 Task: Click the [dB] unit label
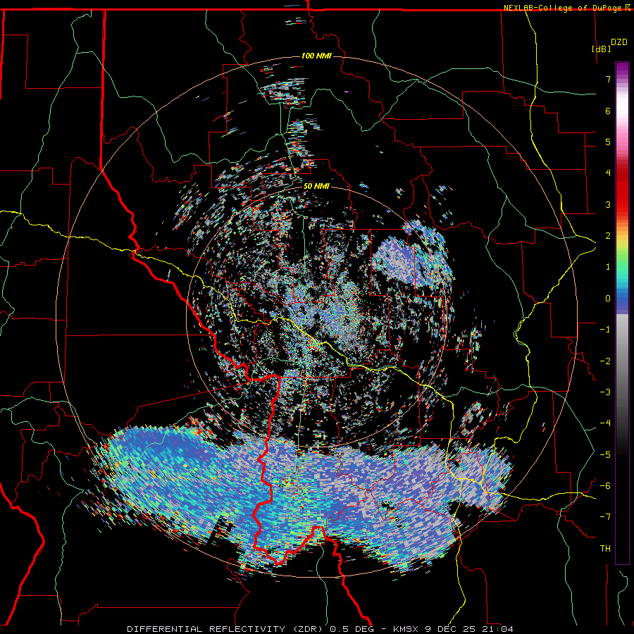(x=601, y=49)
